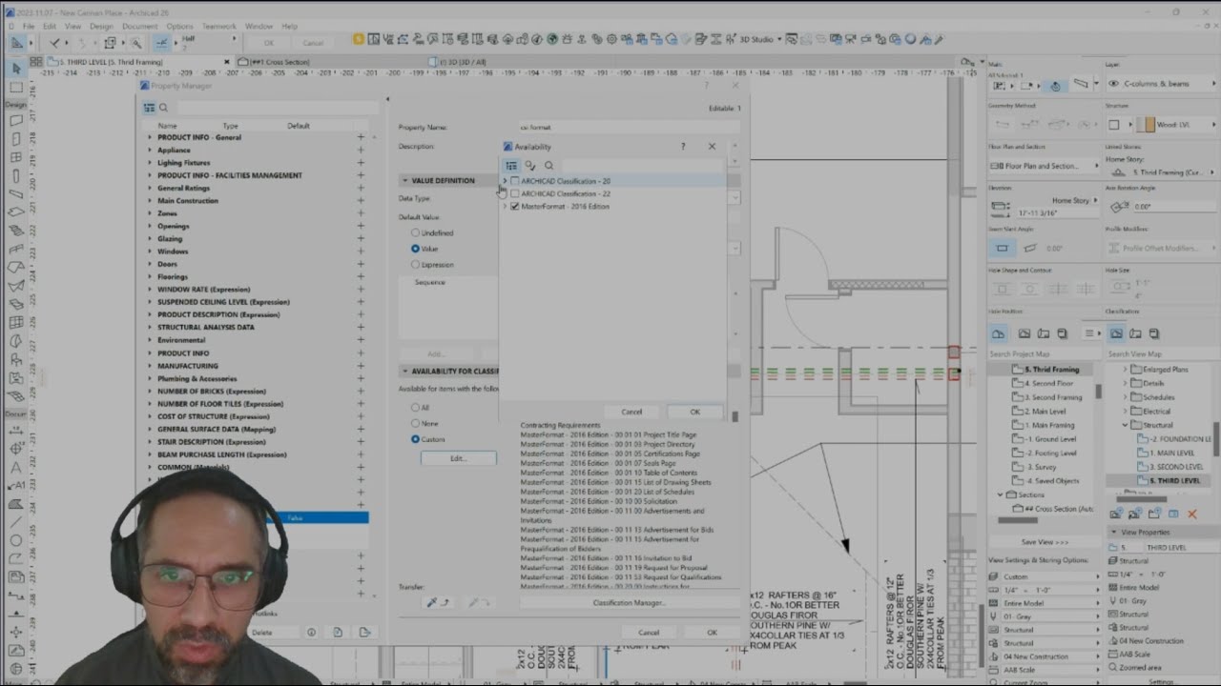Click the orange round icon on the top toolbar
Screen dimensions: 1221x686
[359, 39]
